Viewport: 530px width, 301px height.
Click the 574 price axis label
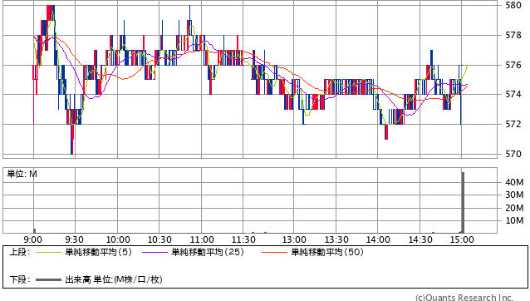[513, 94]
